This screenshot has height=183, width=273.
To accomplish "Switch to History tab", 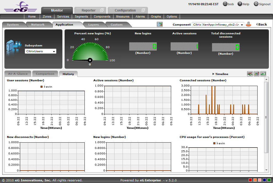I will coord(68,74).
